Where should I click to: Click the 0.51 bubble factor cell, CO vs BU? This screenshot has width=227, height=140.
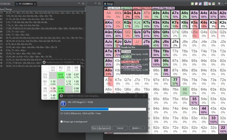61,76
